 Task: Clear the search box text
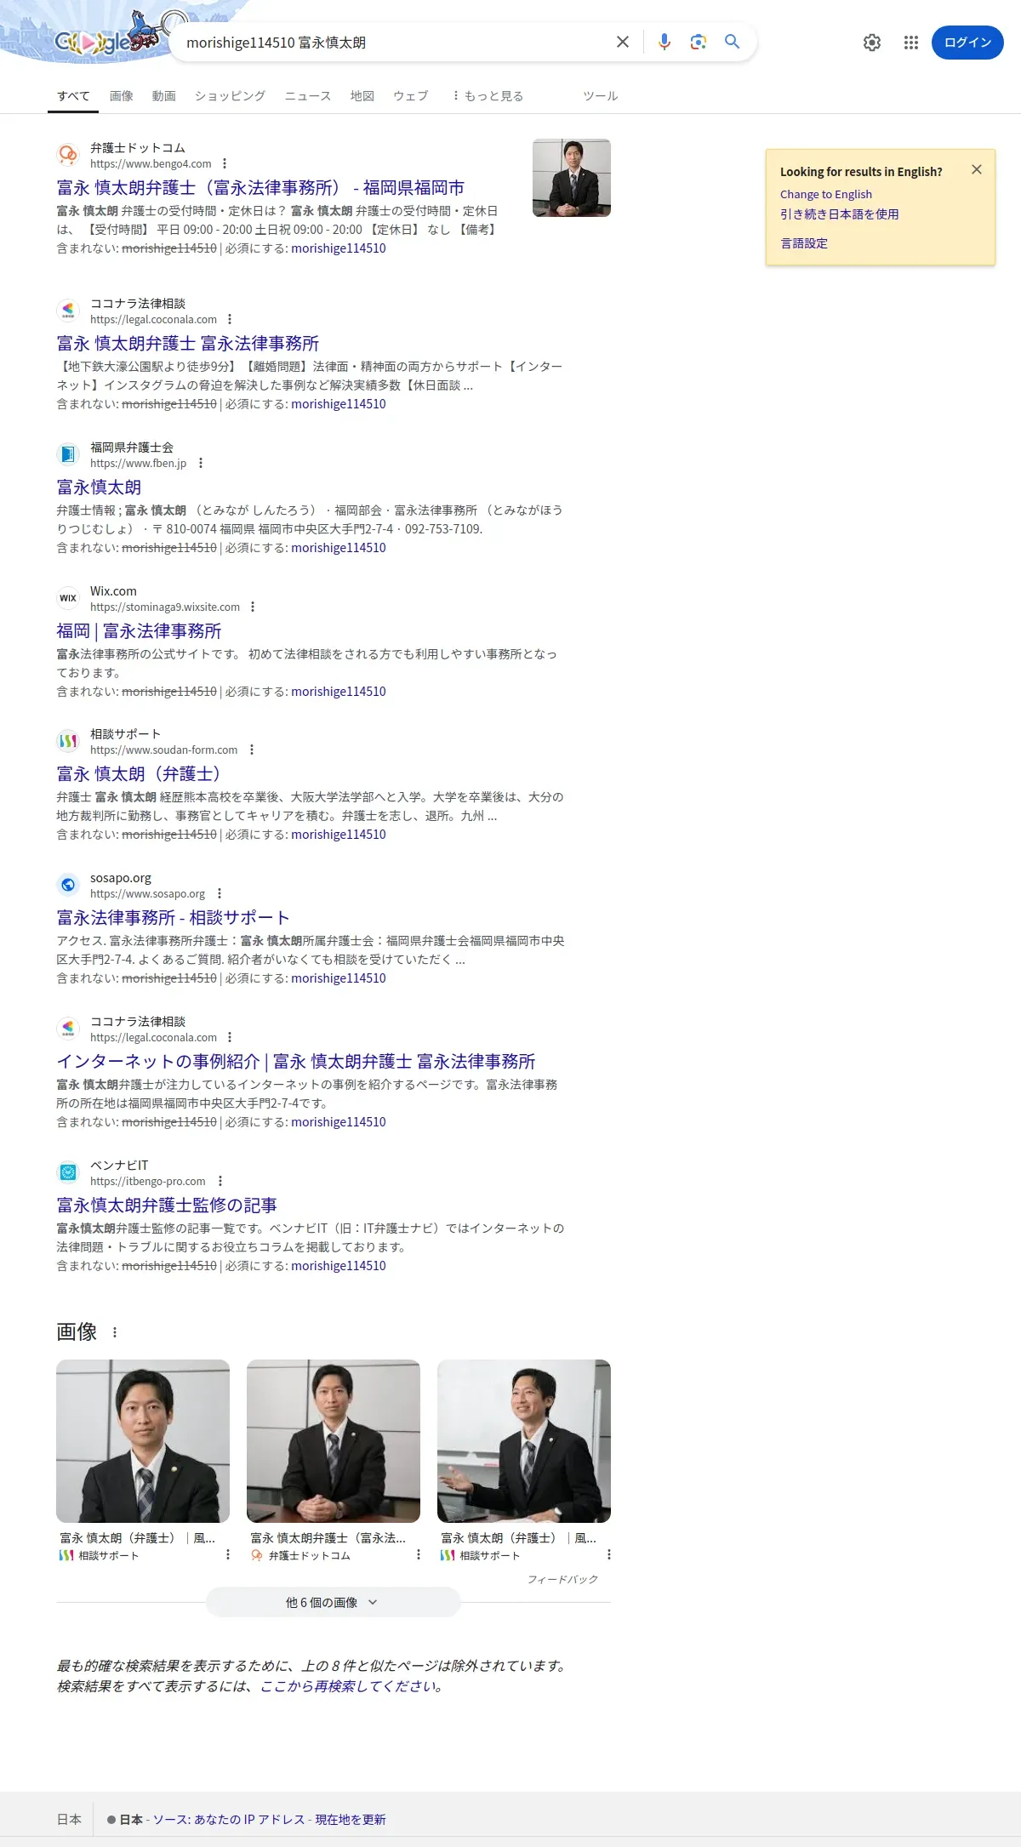click(x=623, y=42)
